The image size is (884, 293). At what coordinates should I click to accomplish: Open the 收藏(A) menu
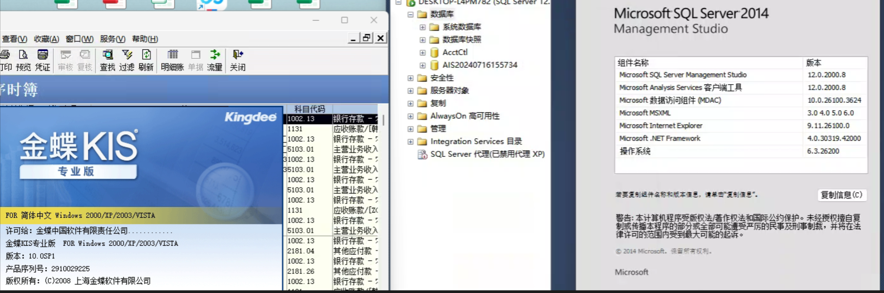tap(46, 39)
